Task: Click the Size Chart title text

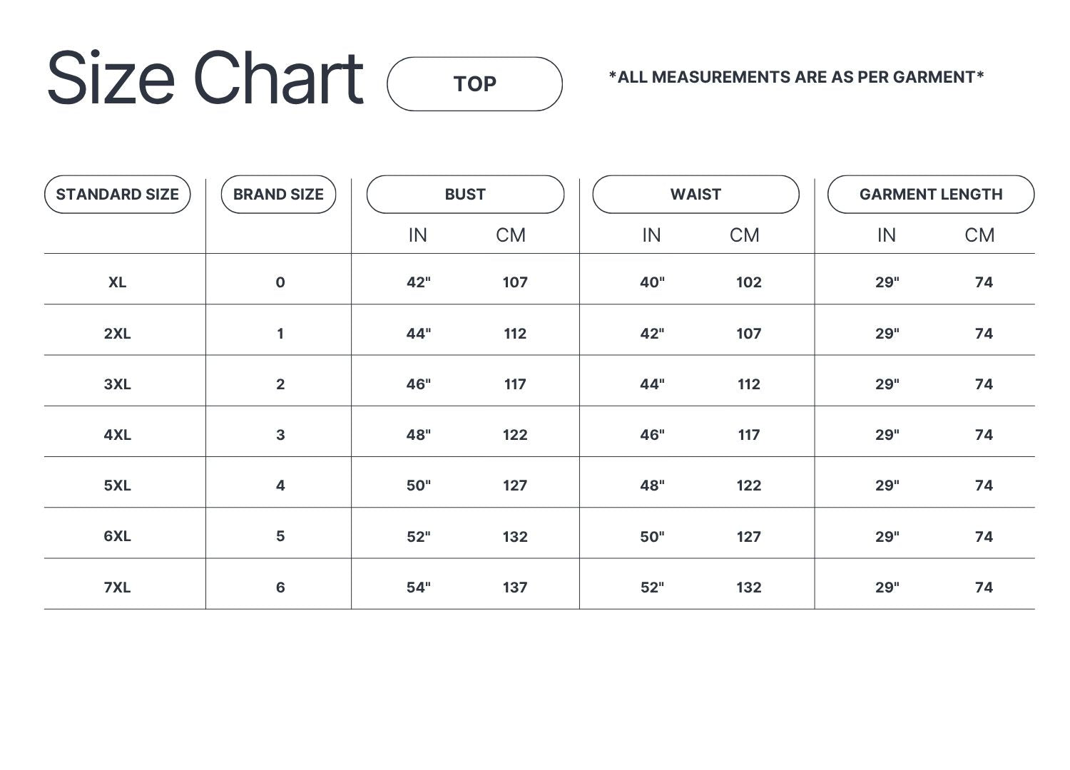Action: [205, 78]
